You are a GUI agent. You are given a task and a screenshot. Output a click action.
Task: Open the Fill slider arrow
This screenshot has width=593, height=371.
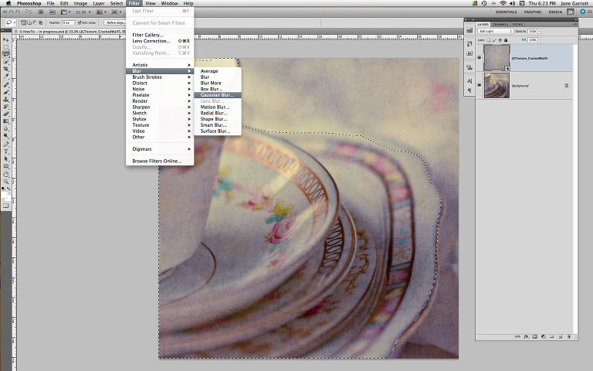click(539, 39)
